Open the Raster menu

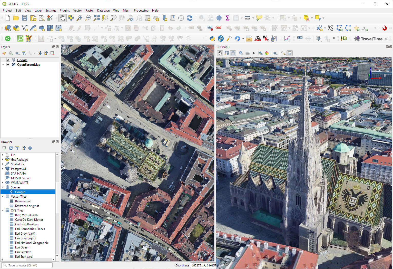[x=90, y=11]
